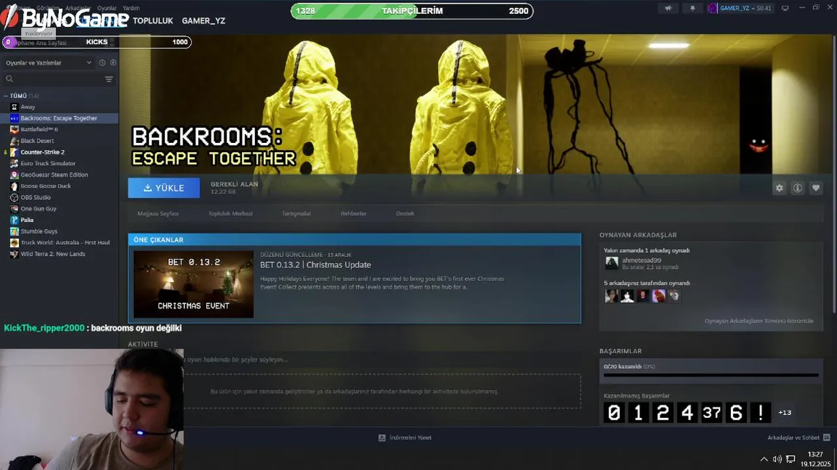This screenshot has height=470, width=837.
Task: Open Yardım menu
Action: (131, 8)
